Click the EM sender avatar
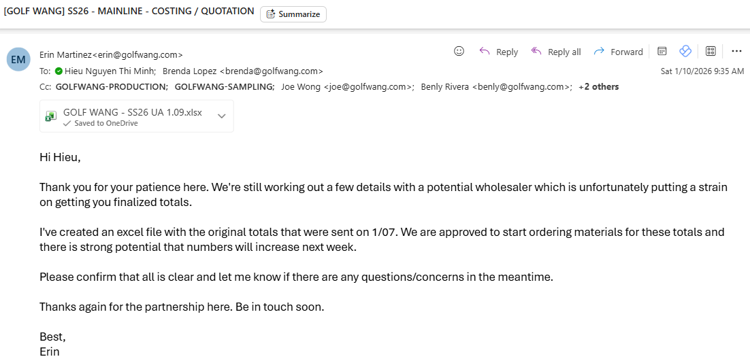The width and height of the screenshot is (750, 359). 18,59
